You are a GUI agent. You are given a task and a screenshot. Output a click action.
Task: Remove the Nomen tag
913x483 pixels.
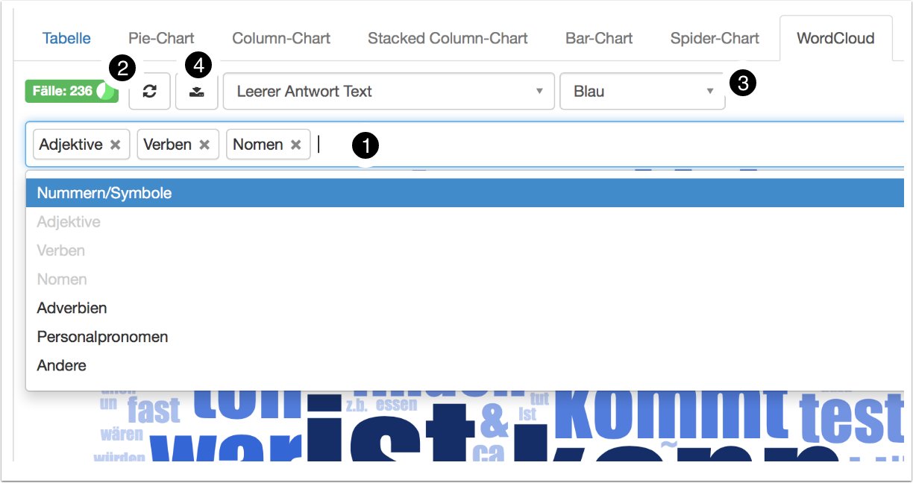[295, 145]
